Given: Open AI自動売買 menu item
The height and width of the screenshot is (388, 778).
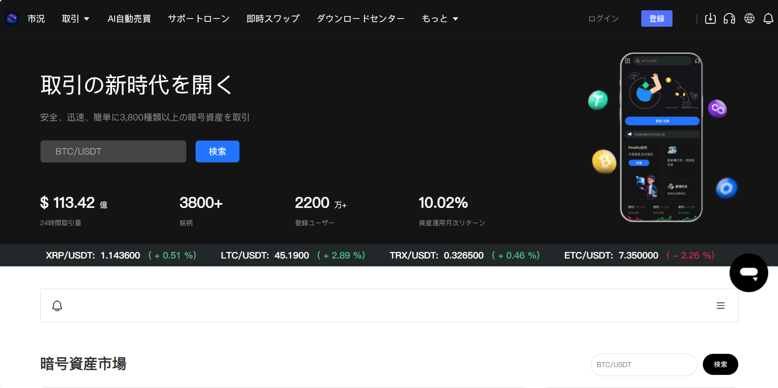Looking at the screenshot, I should pyautogui.click(x=129, y=18).
